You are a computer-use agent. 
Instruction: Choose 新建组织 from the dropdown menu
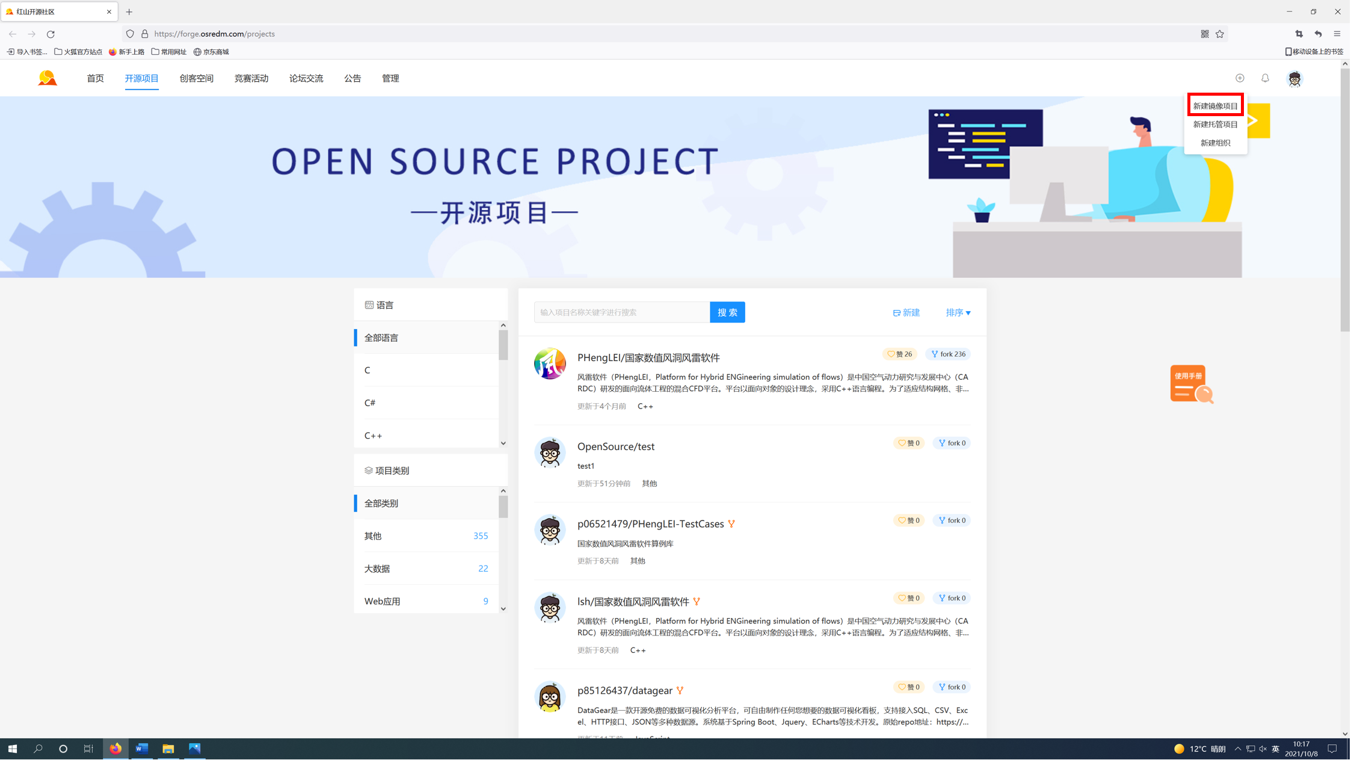[x=1216, y=143]
